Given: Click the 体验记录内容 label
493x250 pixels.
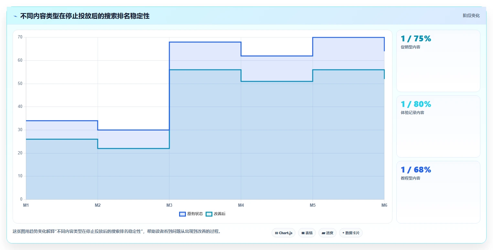Looking at the screenshot, I should [x=413, y=113].
